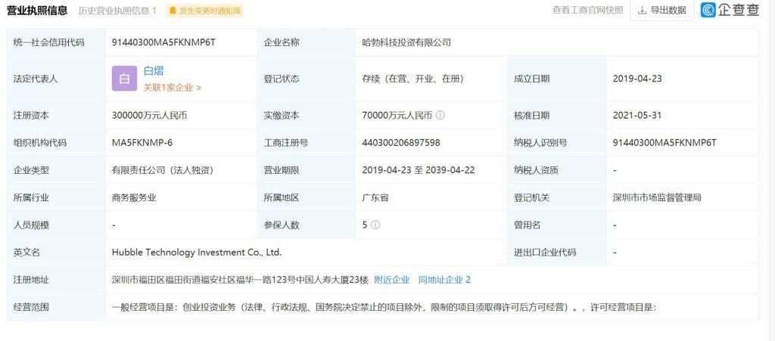
Task: Click the 纳税人资质 label cell
Action: tap(557, 170)
